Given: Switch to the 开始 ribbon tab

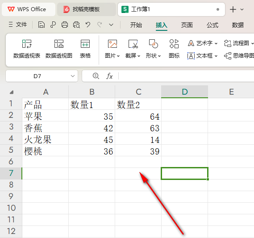Looking at the screenshot, I should [136, 25].
